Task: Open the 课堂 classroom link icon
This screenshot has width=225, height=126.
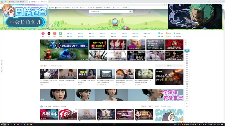Action: [x=166, y=36]
